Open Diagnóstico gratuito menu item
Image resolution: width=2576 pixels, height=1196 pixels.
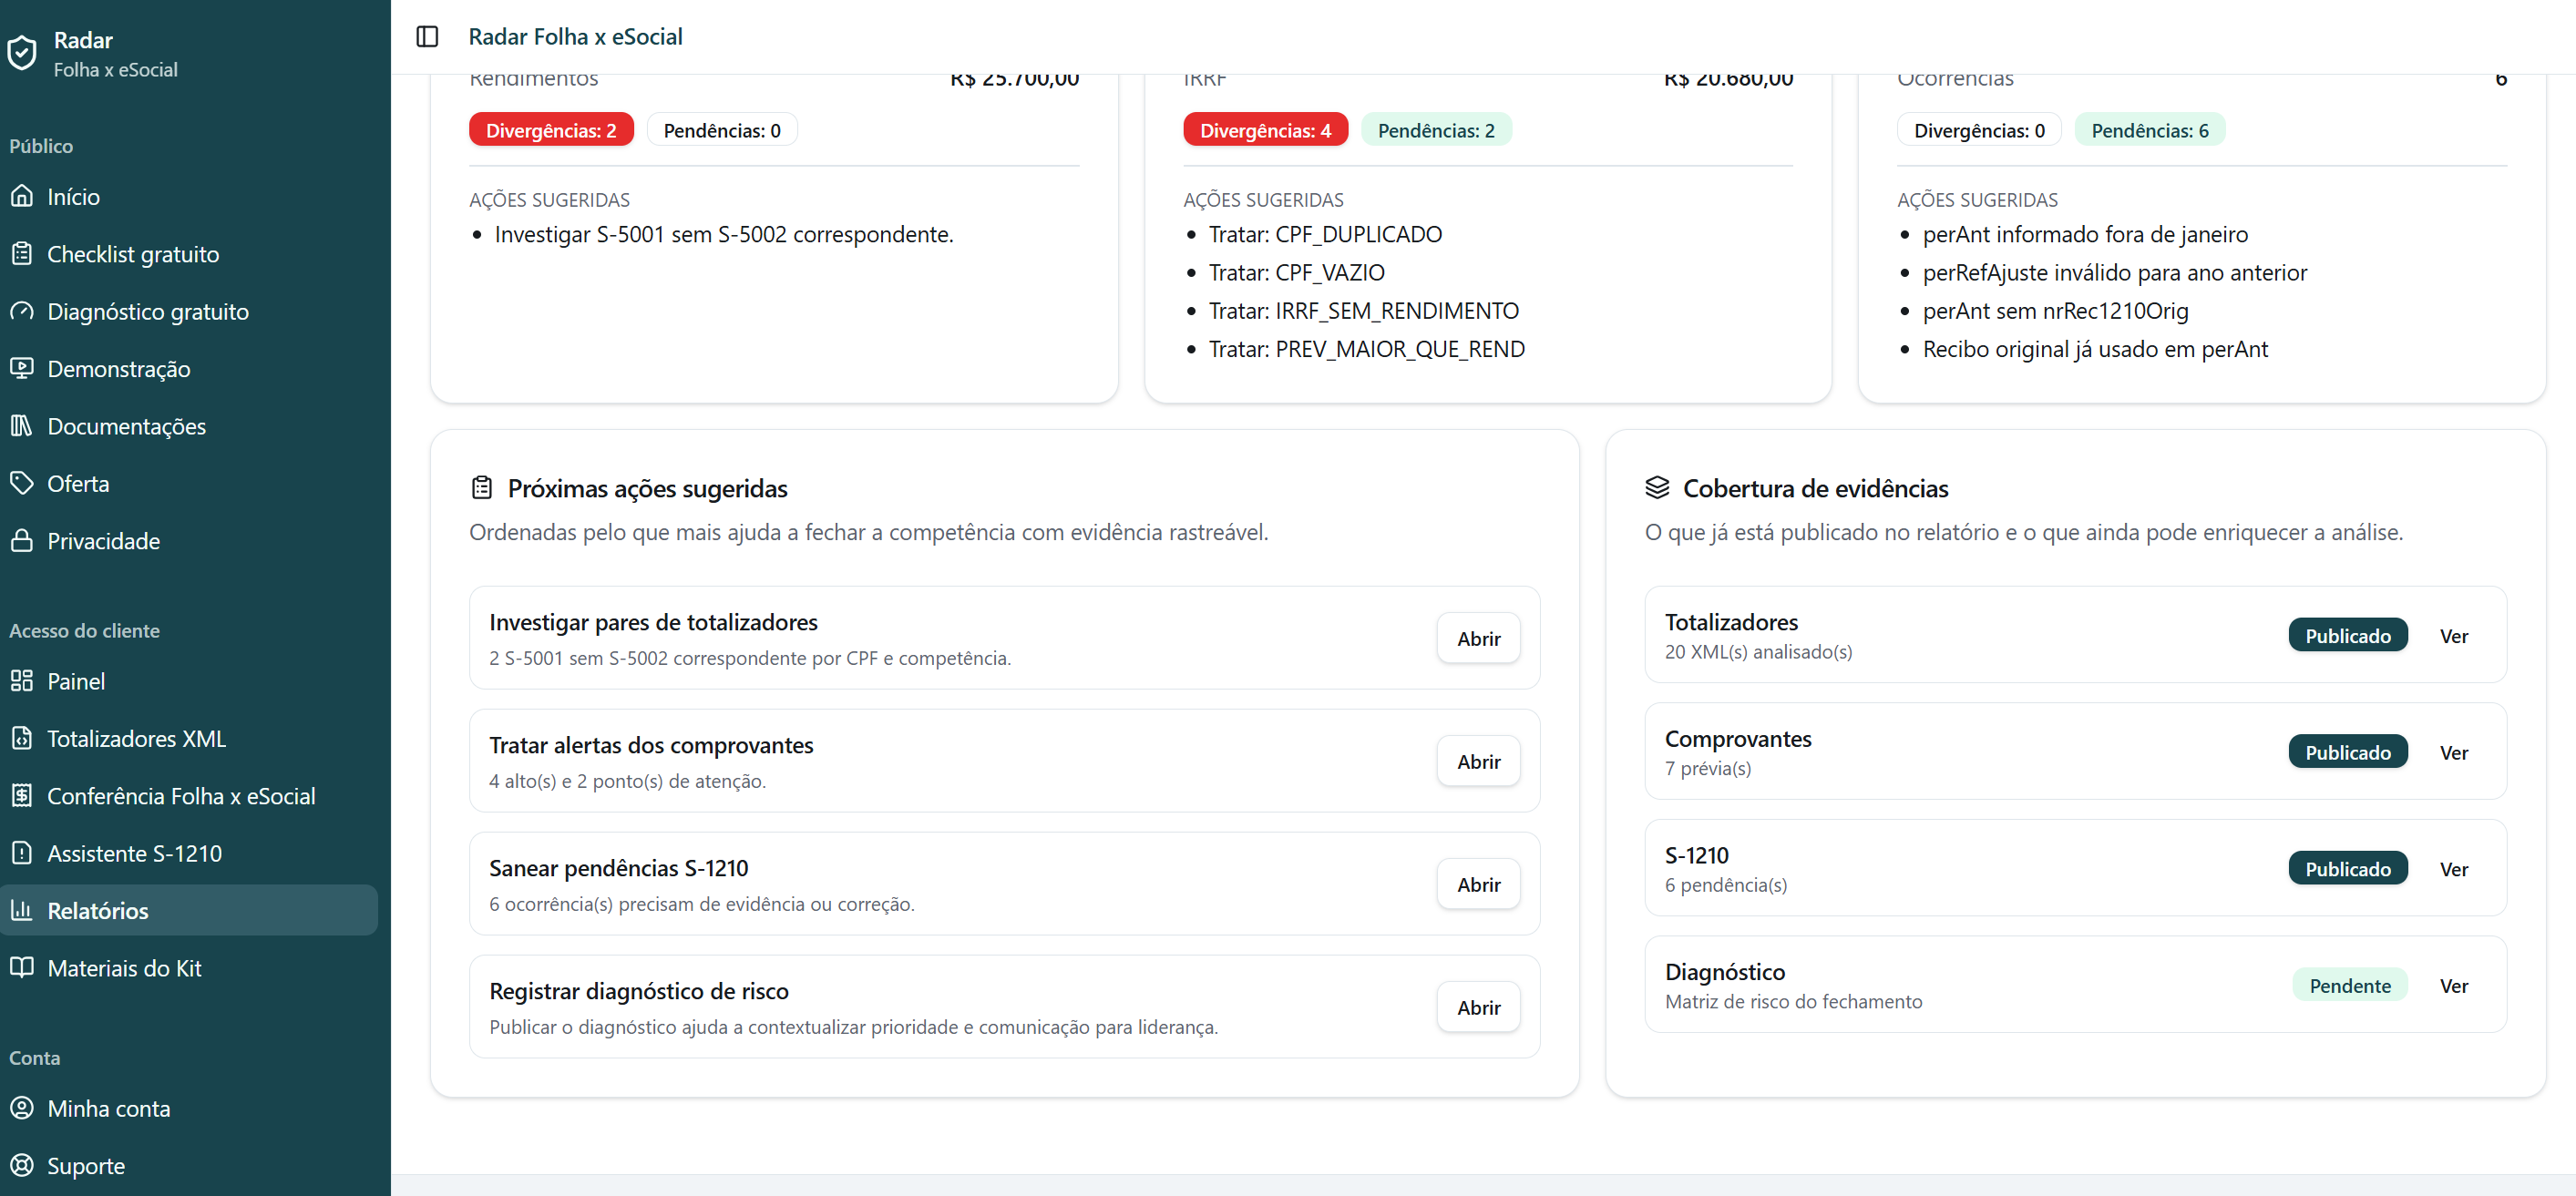[x=189, y=311]
